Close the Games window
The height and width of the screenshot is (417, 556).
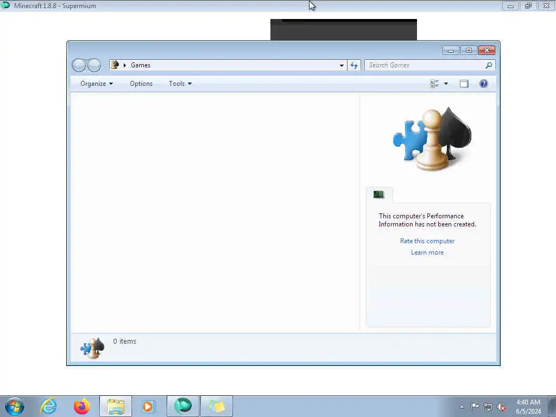click(487, 50)
